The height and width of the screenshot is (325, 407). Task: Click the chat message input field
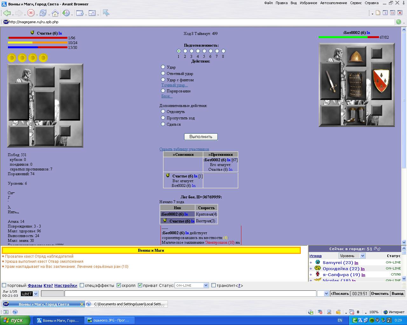point(190,294)
